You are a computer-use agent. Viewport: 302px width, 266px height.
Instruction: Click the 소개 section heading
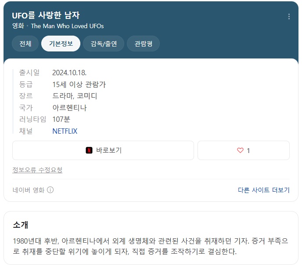(21, 225)
